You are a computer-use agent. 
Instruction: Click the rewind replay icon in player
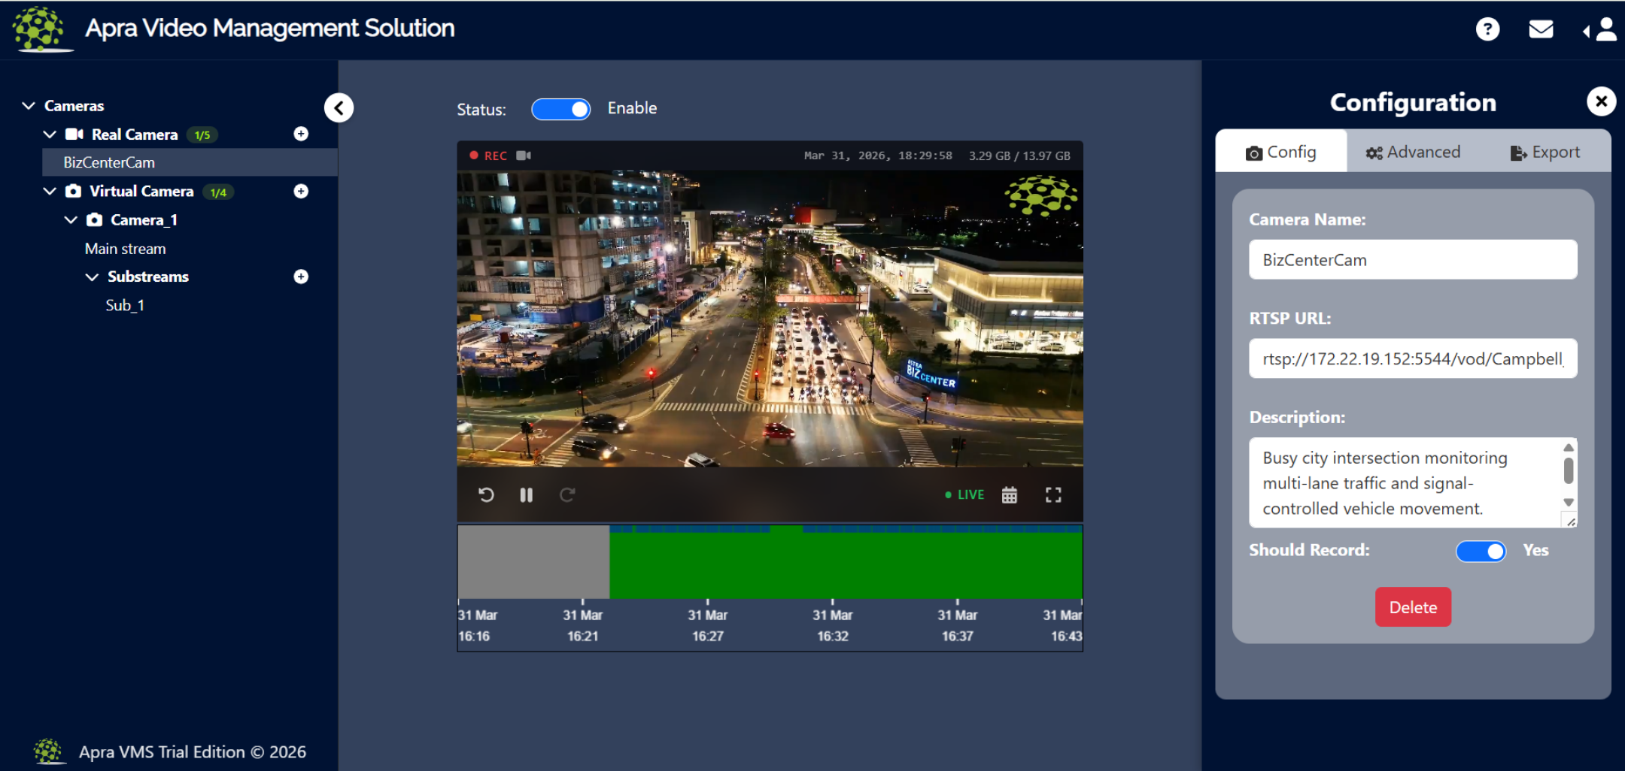click(x=486, y=494)
